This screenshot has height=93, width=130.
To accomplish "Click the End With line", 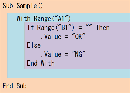I will (41, 63).
